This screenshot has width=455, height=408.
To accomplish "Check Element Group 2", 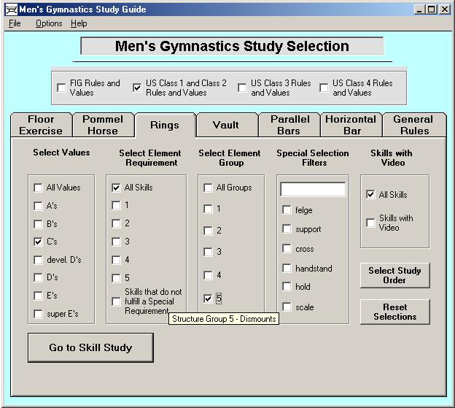I will click(208, 231).
